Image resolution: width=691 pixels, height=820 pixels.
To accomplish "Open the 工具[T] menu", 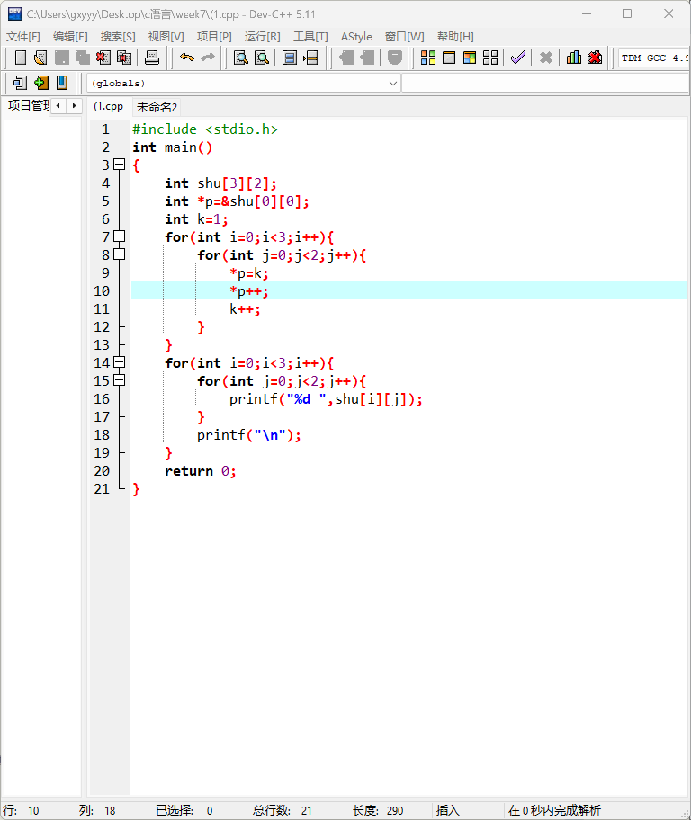I will click(310, 36).
